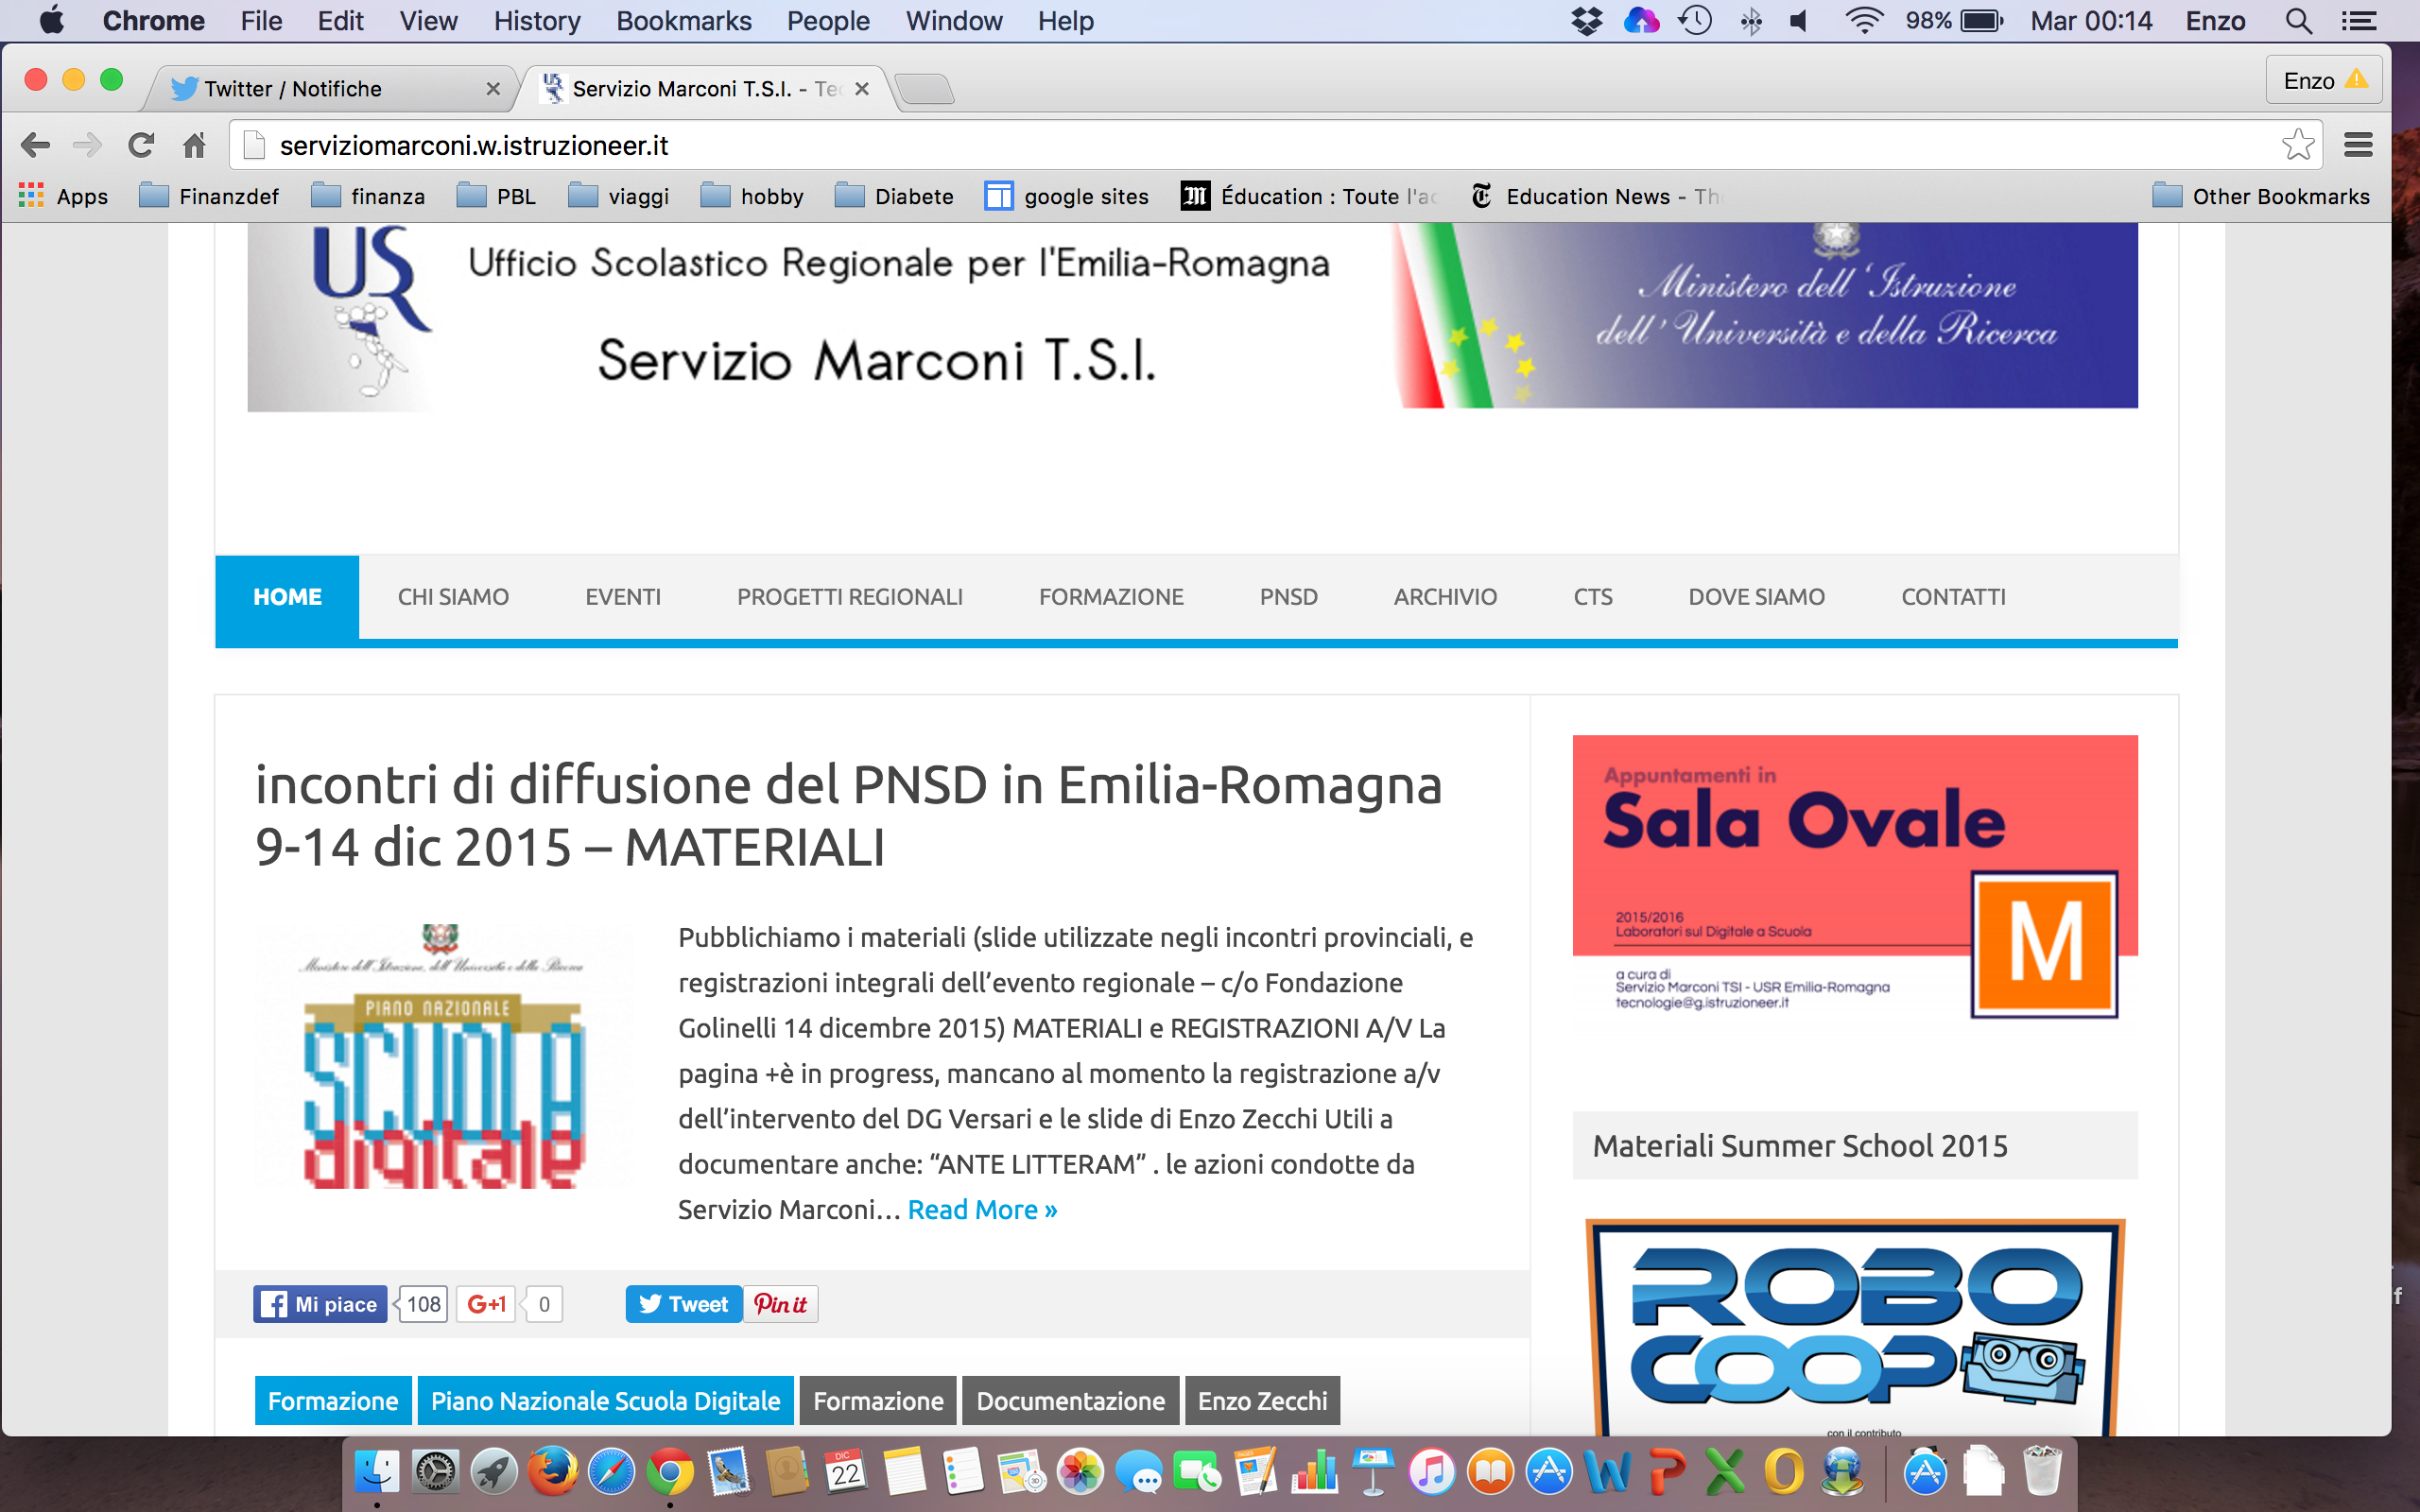Viewport: 2420px width, 1512px height.
Task: Open the viaggi bookmarks folder
Action: (619, 197)
